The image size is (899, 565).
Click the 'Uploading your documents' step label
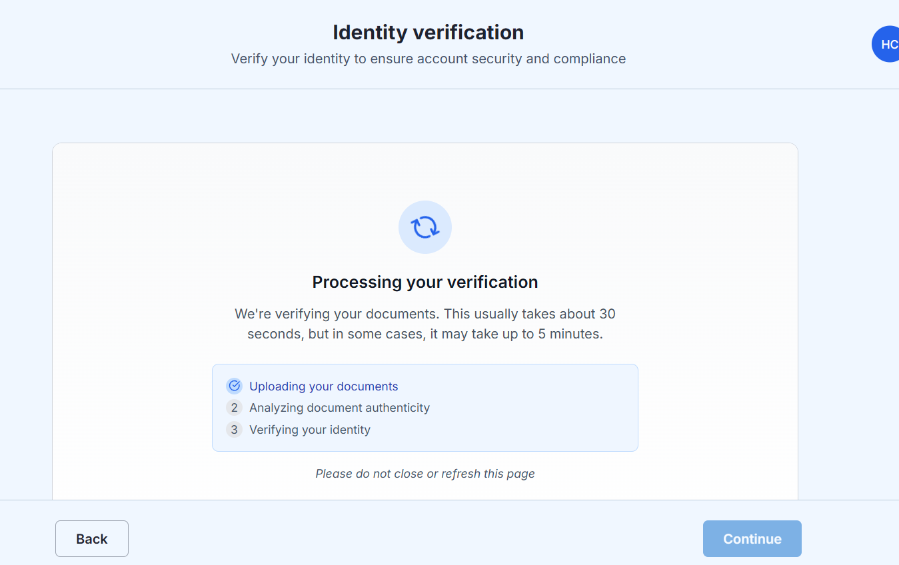324,386
